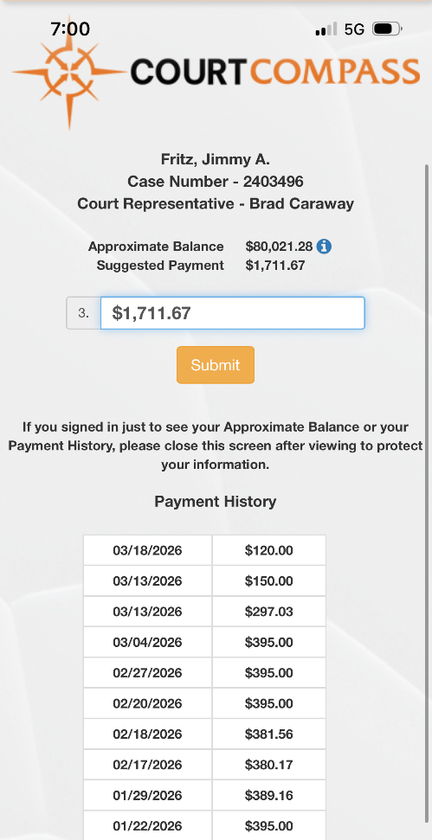Screen dimensions: 432x840
Task: Select the $380.17 payment amount cell
Action: [x=269, y=765]
